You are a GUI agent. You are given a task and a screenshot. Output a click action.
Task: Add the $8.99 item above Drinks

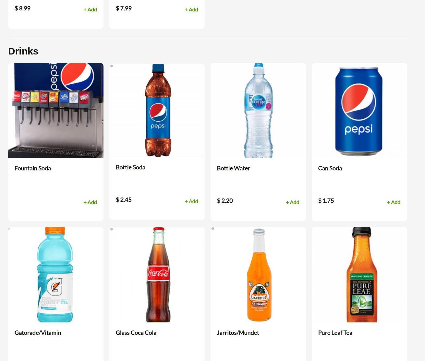tap(90, 9)
